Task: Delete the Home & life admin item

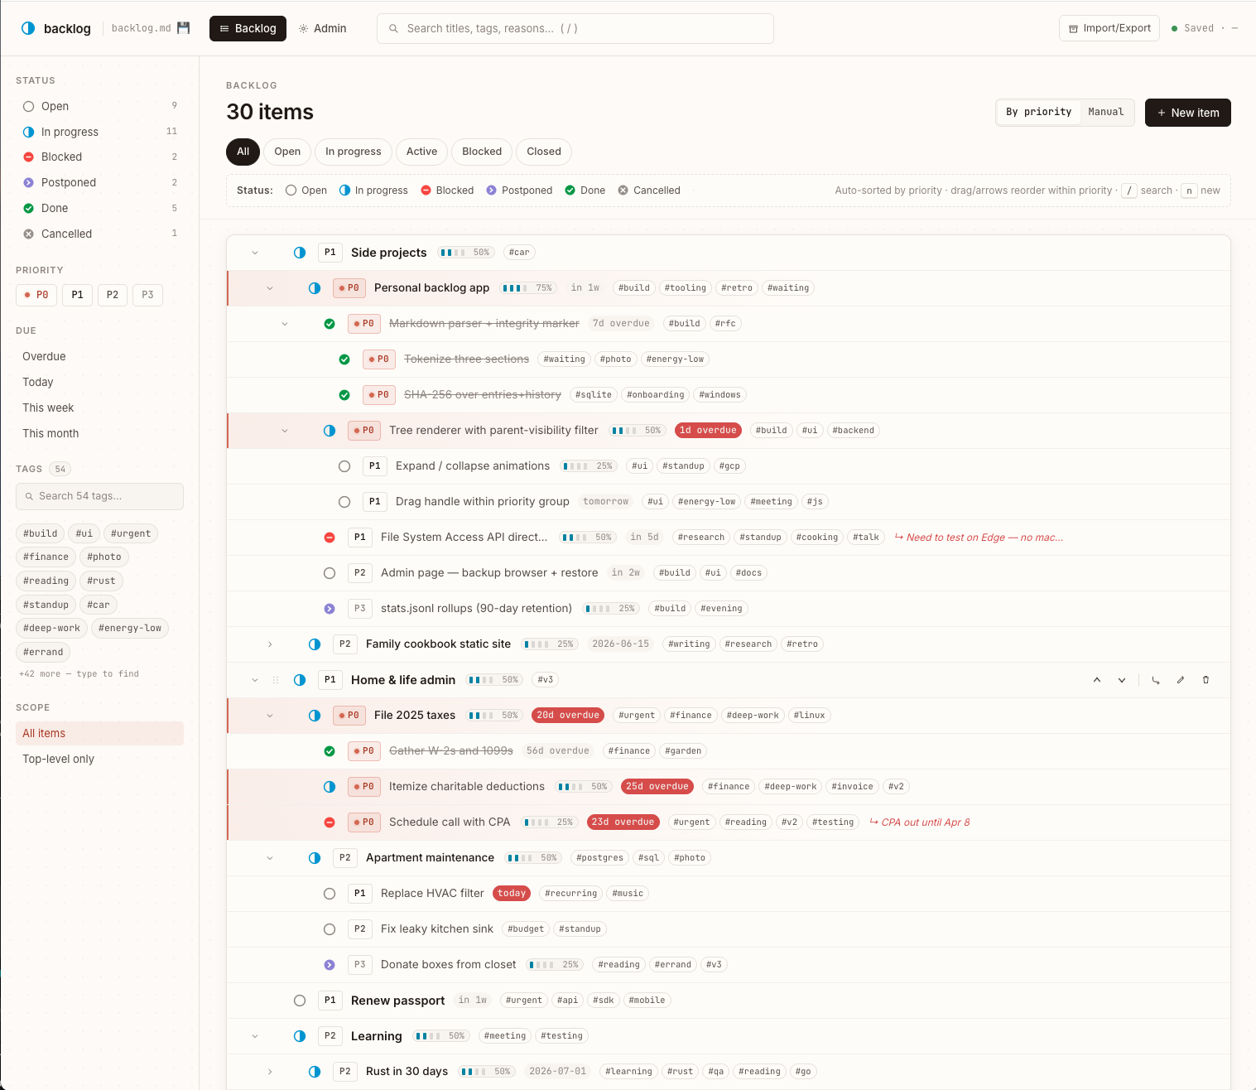Action: [x=1205, y=680]
